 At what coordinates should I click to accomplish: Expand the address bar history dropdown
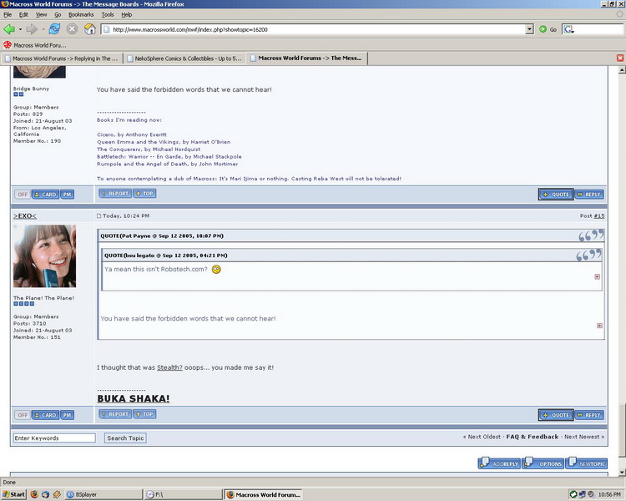coord(530,29)
